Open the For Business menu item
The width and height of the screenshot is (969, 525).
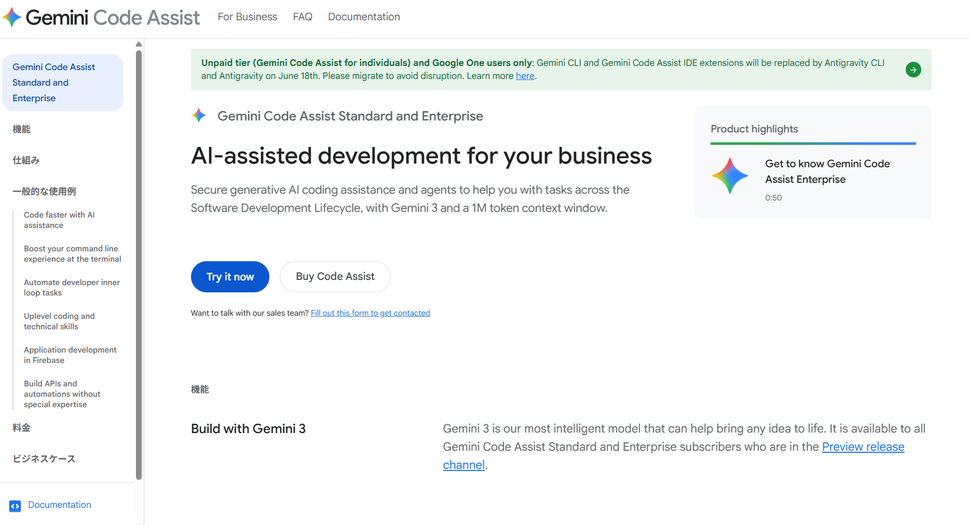pos(248,17)
